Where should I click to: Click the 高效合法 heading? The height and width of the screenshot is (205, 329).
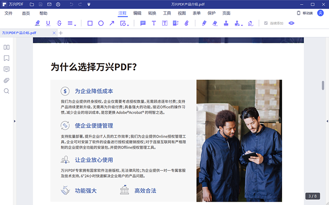tap(145, 191)
